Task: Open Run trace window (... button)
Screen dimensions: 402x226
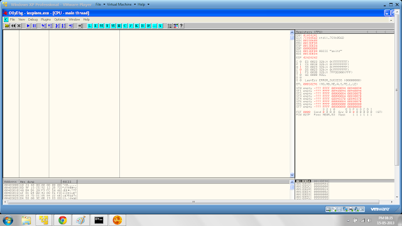Action: tap(155, 26)
